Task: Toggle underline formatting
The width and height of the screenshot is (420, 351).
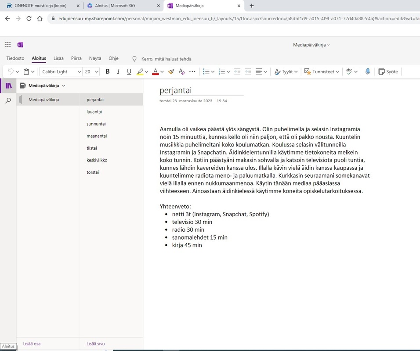Action: pyautogui.click(x=129, y=72)
